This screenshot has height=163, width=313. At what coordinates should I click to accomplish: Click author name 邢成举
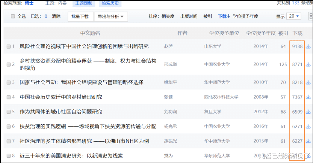171,64
